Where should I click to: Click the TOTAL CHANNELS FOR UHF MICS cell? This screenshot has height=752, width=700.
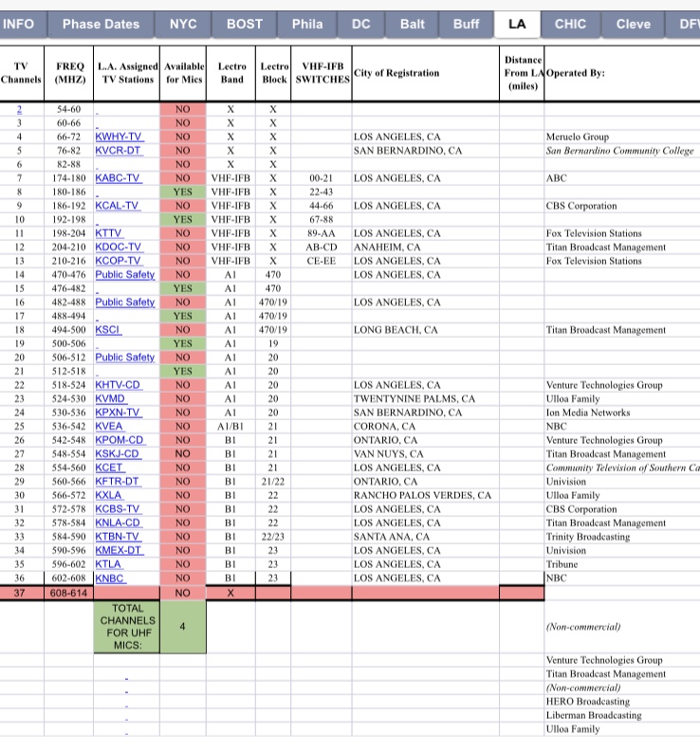[127, 627]
